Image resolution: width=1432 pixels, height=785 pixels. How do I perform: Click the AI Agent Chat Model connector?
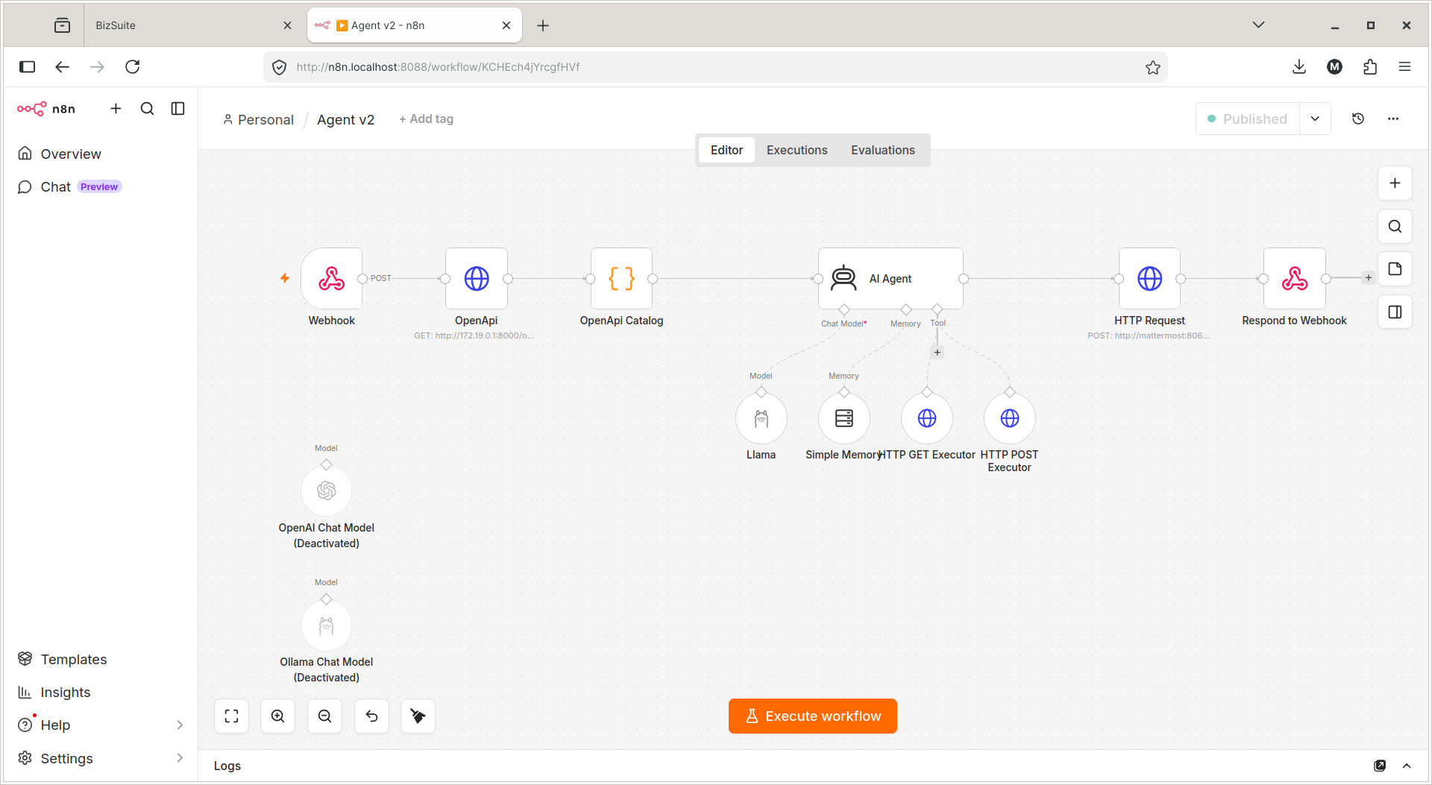tap(844, 309)
